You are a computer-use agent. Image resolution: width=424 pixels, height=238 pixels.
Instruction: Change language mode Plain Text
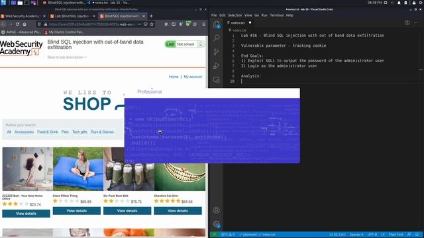396,235
